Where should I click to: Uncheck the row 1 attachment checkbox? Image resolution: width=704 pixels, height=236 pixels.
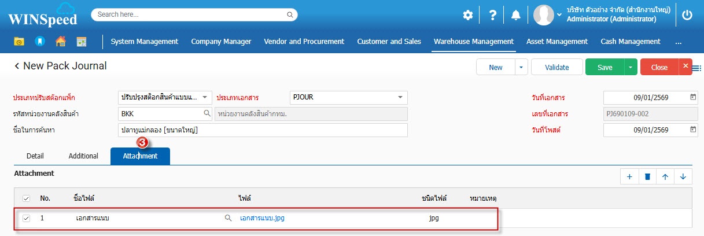(26, 218)
